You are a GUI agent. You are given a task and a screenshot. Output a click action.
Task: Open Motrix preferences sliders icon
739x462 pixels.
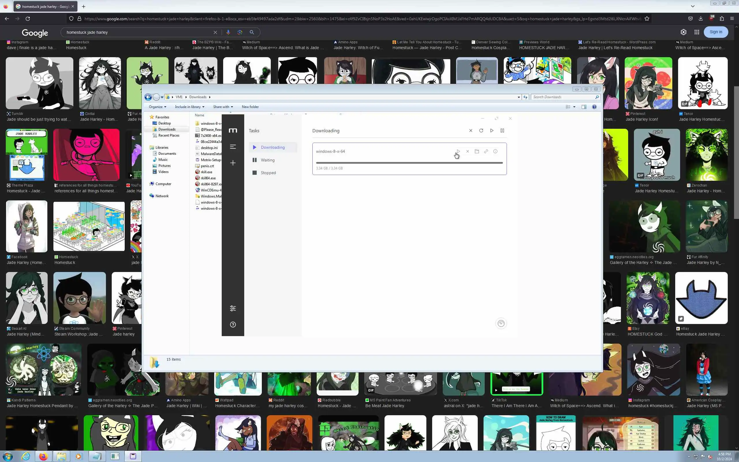(x=233, y=308)
